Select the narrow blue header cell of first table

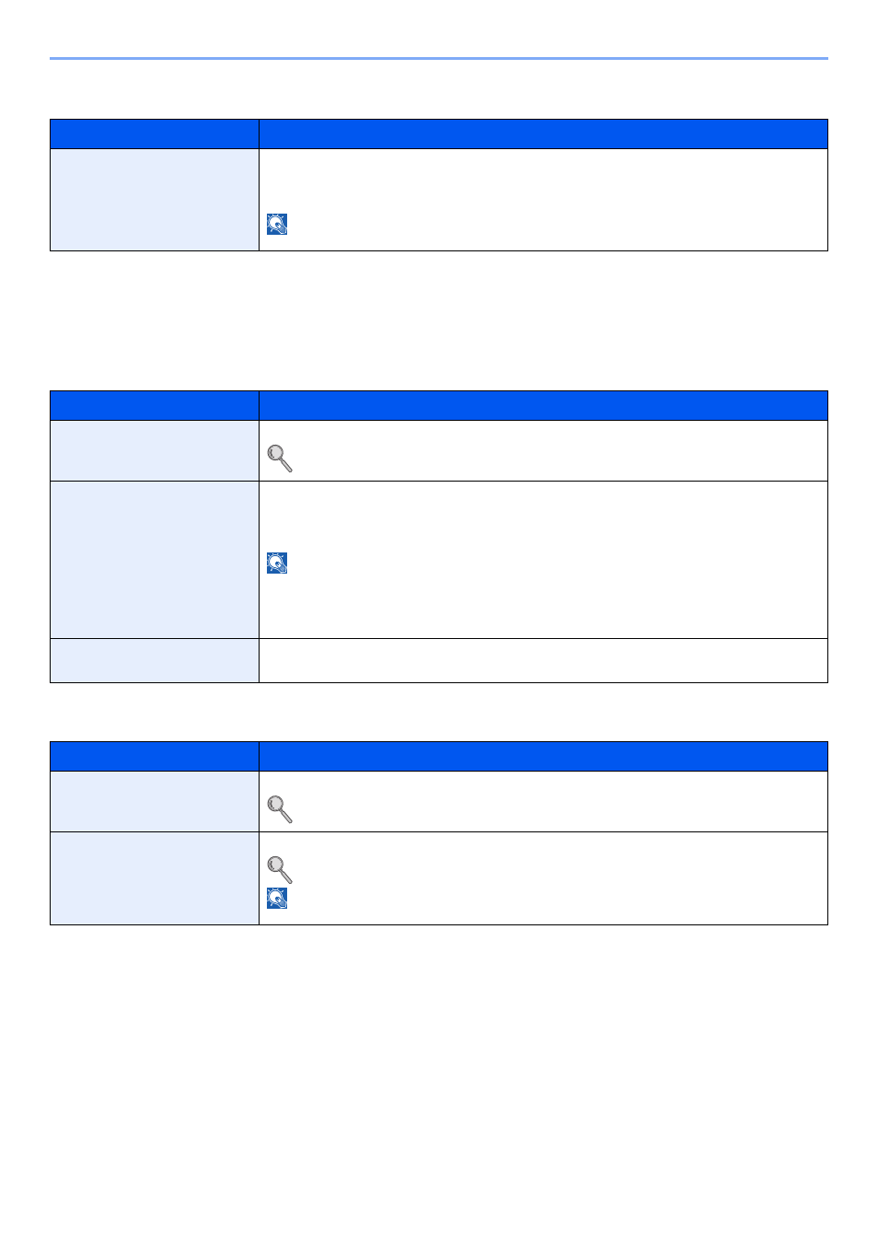[x=155, y=134]
